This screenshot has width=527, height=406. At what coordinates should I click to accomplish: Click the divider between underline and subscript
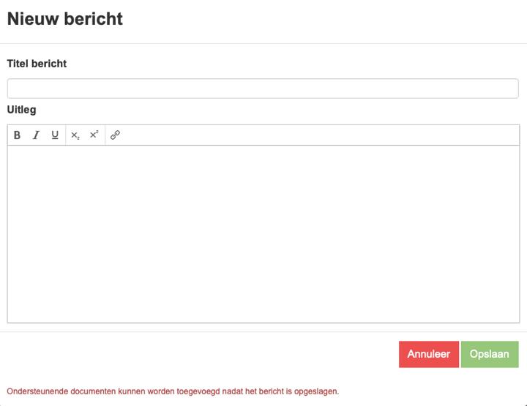pos(65,135)
